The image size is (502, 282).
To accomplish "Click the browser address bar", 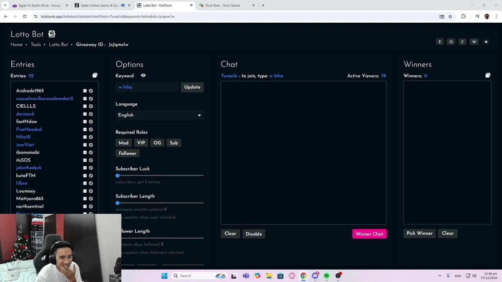I will coord(235,16).
